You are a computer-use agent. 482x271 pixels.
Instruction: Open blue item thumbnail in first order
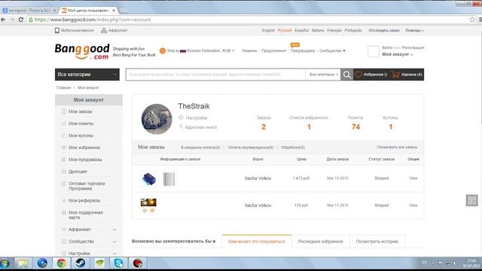pyautogui.click(x=149, y=179)
